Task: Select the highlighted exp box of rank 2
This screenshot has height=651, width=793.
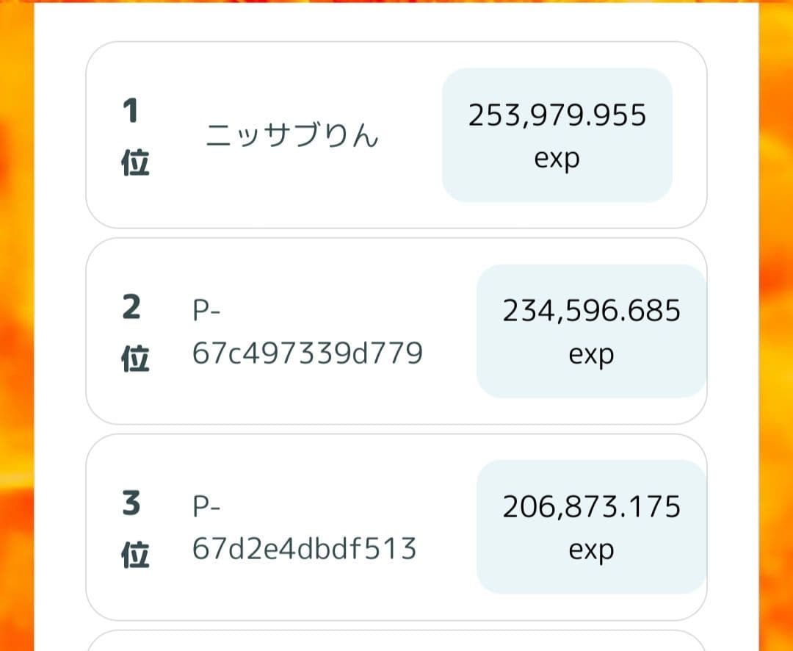Action: pyautogui.click(x=591, y=331)
